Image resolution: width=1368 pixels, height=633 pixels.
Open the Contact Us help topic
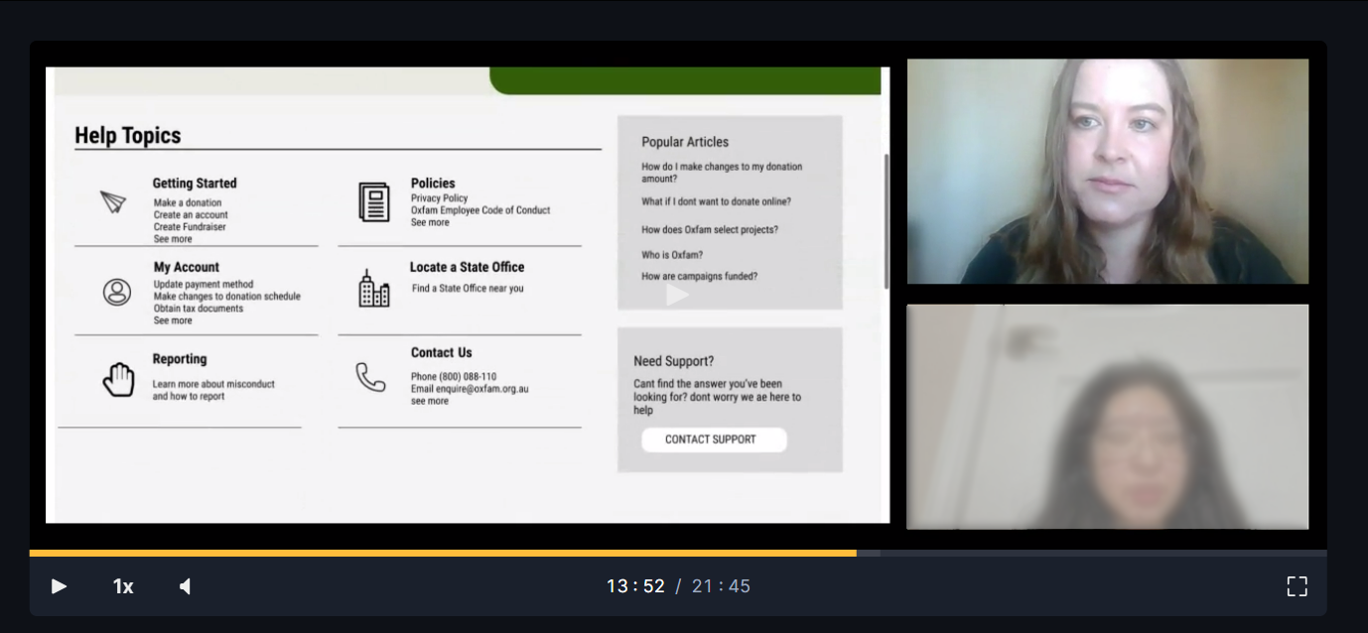pyautogui.click(x=442, y=352)
